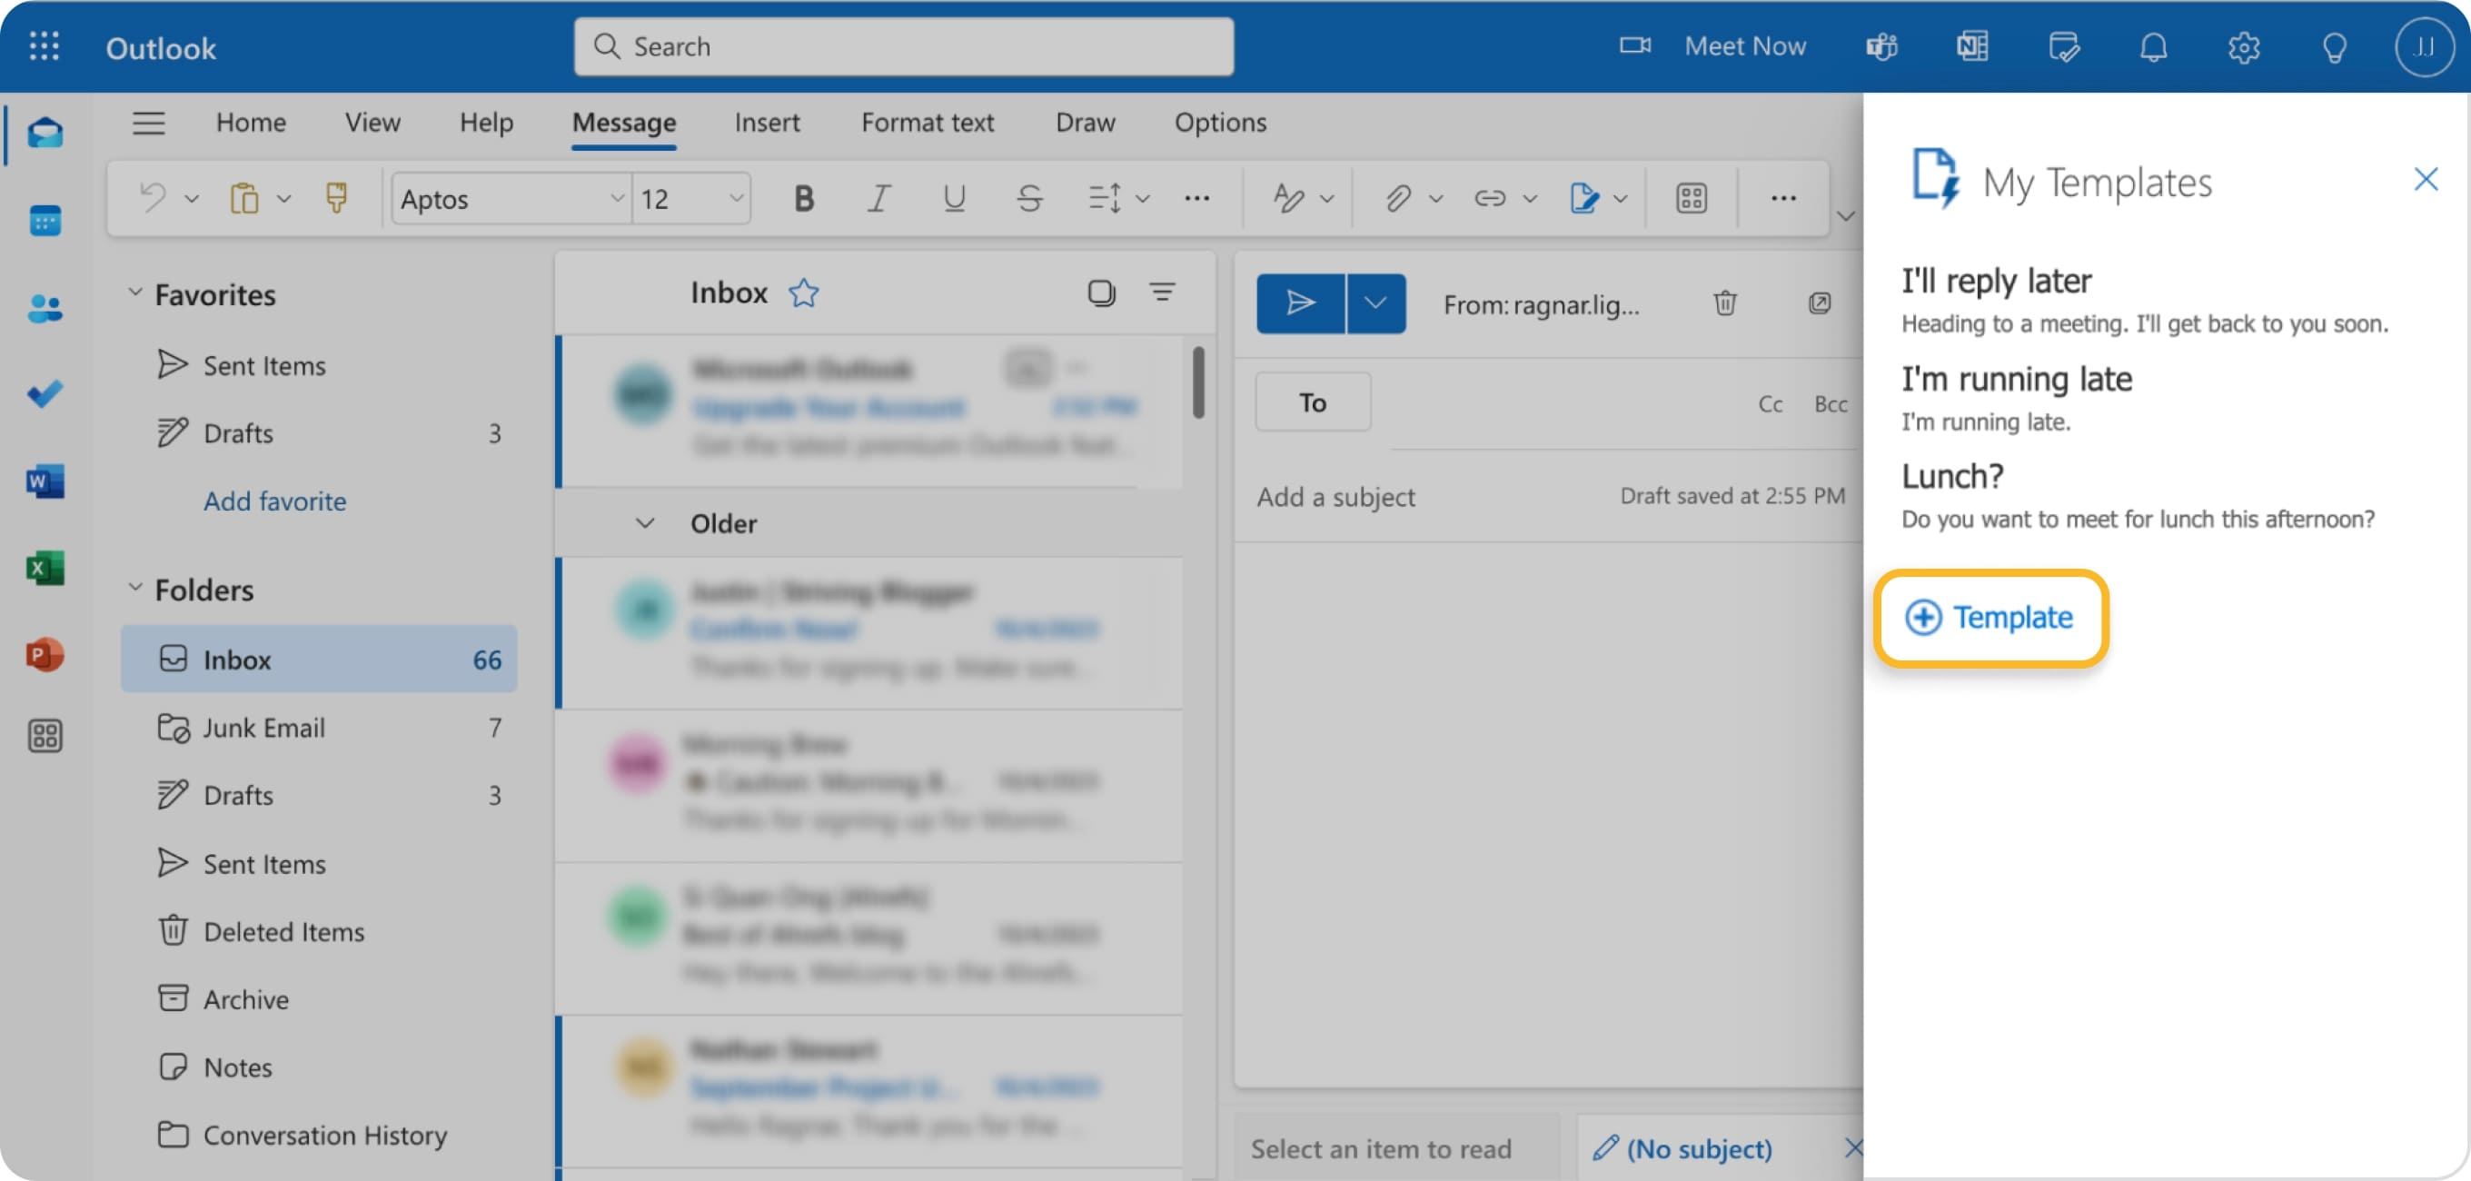The height and width of the screenshot is (1181, 2471).
Task: Open the Calendar from the left sidebar
Action: 45,220
